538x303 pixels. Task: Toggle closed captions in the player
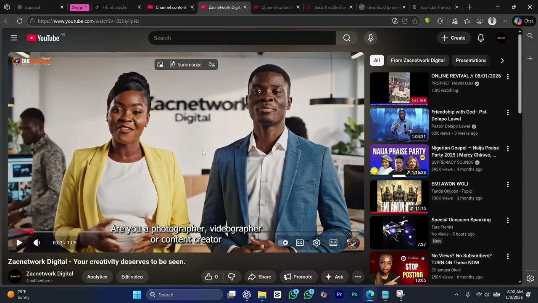click(300, 243)
